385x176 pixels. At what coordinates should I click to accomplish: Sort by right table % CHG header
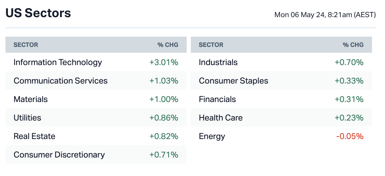353,45
